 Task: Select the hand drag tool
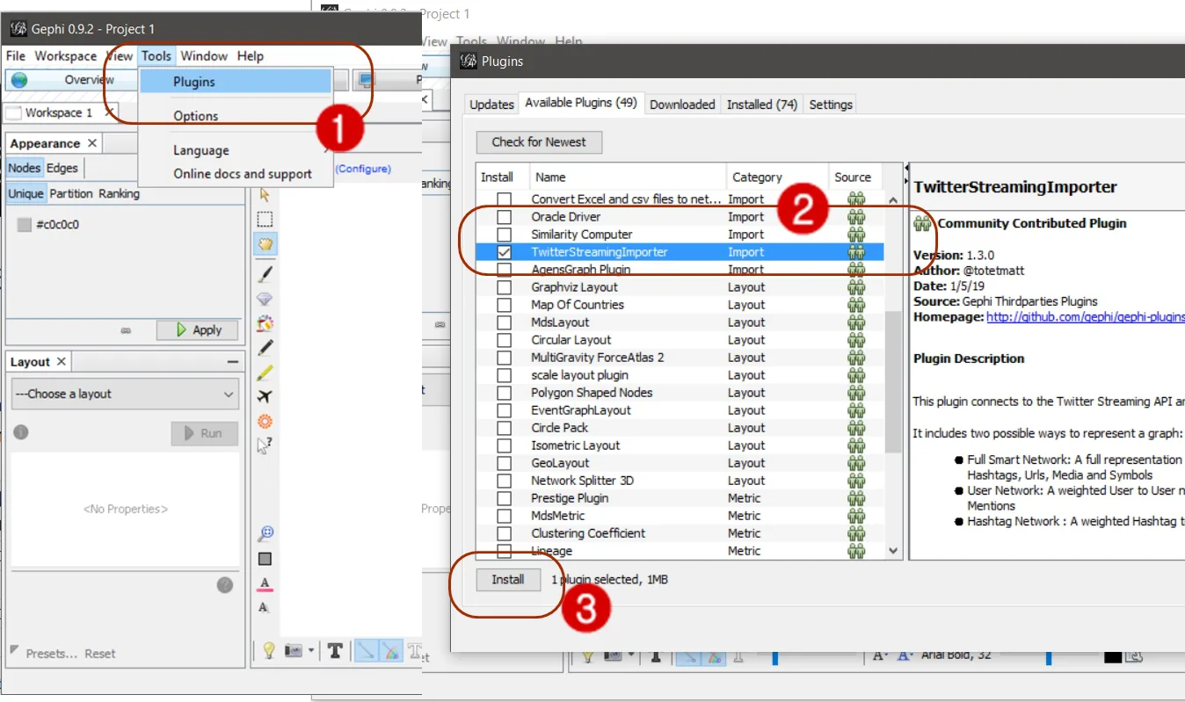click(265, 243)
